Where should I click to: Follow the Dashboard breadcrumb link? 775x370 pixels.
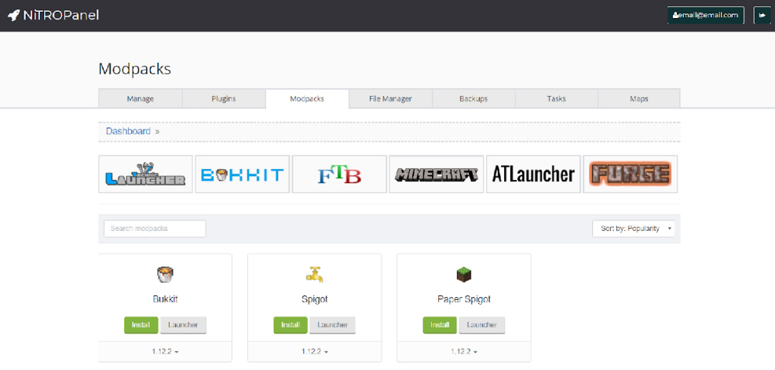[128, 131]
